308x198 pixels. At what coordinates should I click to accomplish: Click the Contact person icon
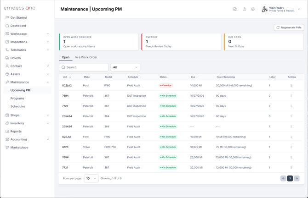coord(7,66)
